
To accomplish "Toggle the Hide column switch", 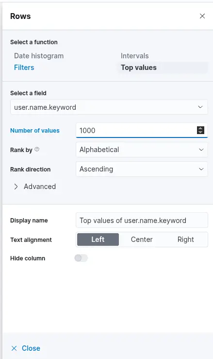I will tap(81, 258).
